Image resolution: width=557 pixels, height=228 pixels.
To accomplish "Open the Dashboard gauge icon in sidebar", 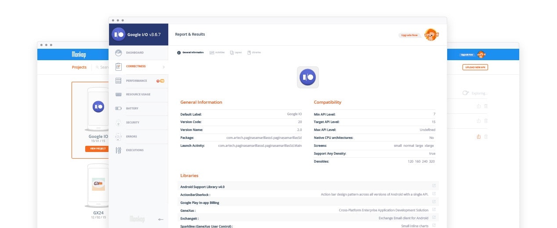I will point(118,53).
